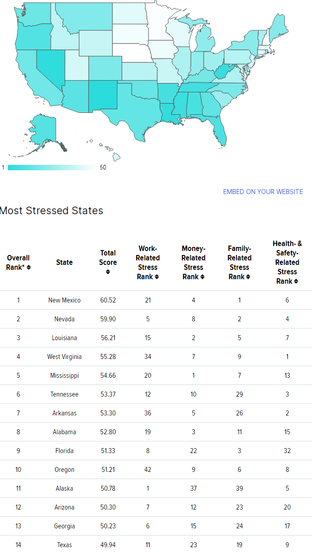Screen dimensions: 326x553
Task: Sort by Family-Related Stress Rank
Action: [x=248, y=277]
